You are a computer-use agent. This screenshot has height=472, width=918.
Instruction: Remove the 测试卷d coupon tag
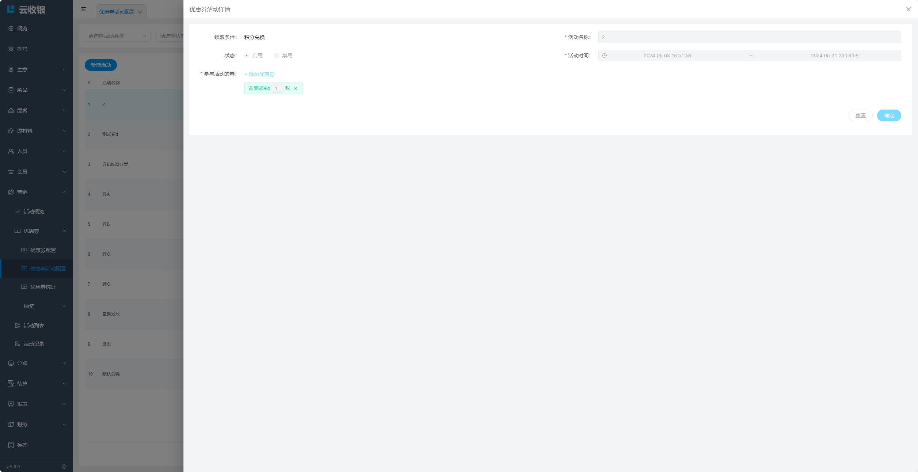(296, 88)
